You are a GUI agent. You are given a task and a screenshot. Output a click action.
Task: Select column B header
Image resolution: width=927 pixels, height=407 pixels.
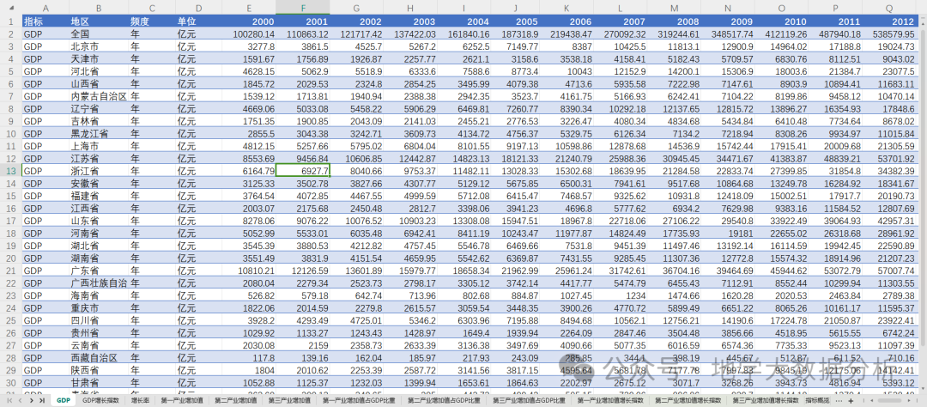[x=98, y=9]
